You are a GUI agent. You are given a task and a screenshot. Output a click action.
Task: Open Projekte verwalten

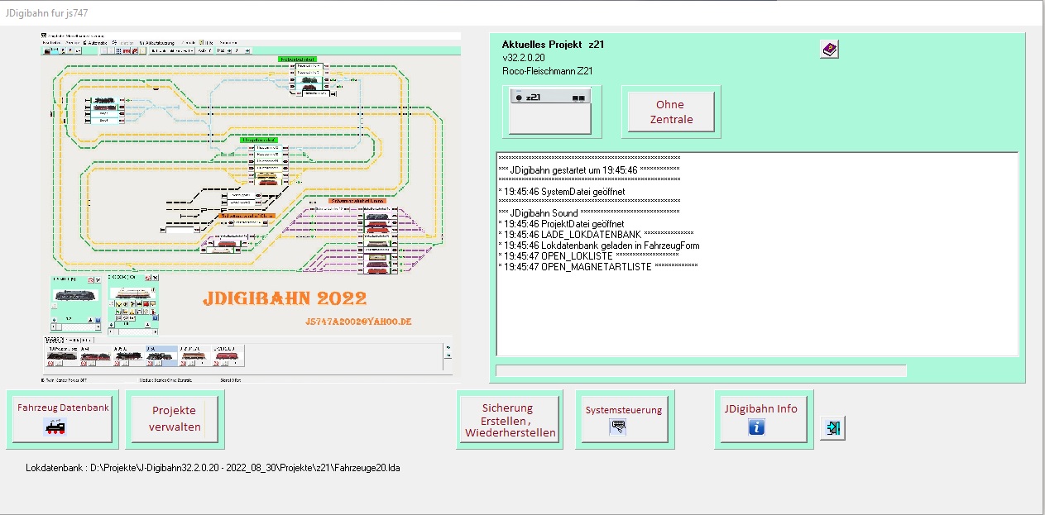175,419
